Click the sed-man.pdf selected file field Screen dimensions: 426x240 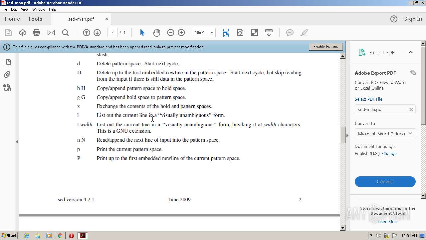coord(385,109)
